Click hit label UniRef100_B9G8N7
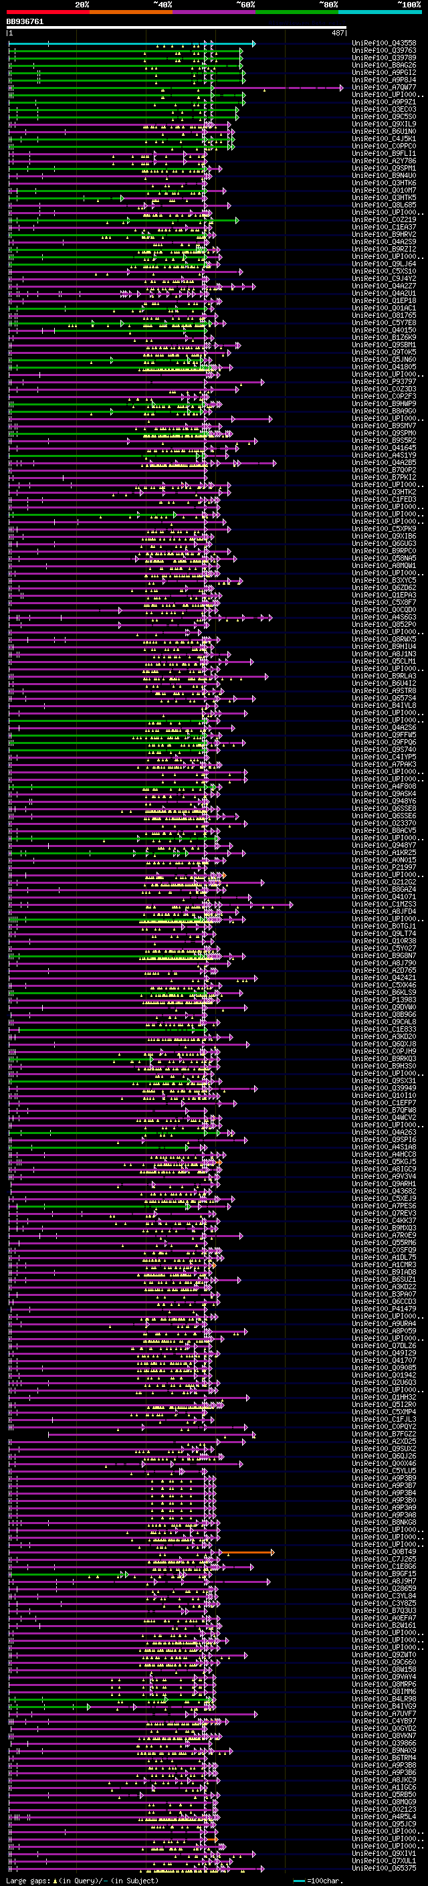This screenshot has width=428, height=1886. coord(384,955)
